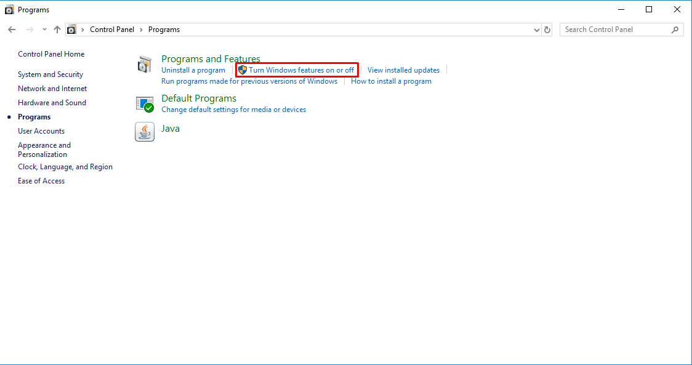
Task: Maximize the Programs window
Action: point(649,9)
